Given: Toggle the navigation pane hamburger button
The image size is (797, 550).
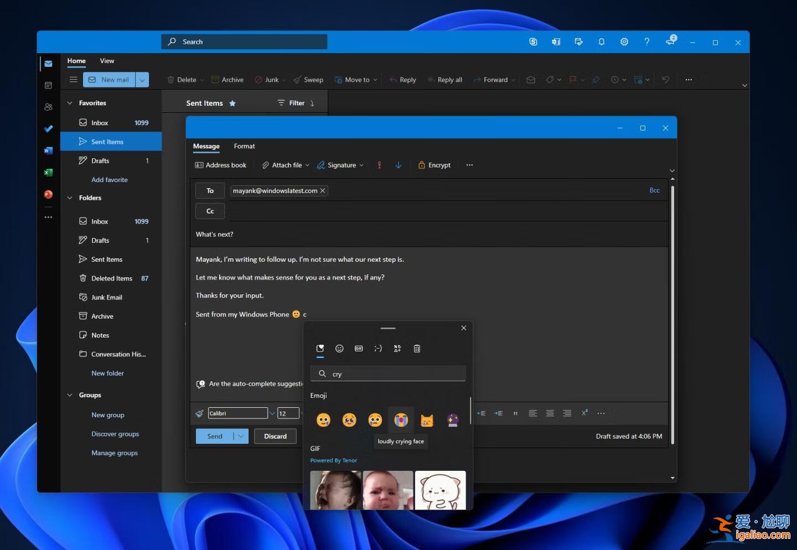Looking at the screenshot, I should (x=73, y=80).
